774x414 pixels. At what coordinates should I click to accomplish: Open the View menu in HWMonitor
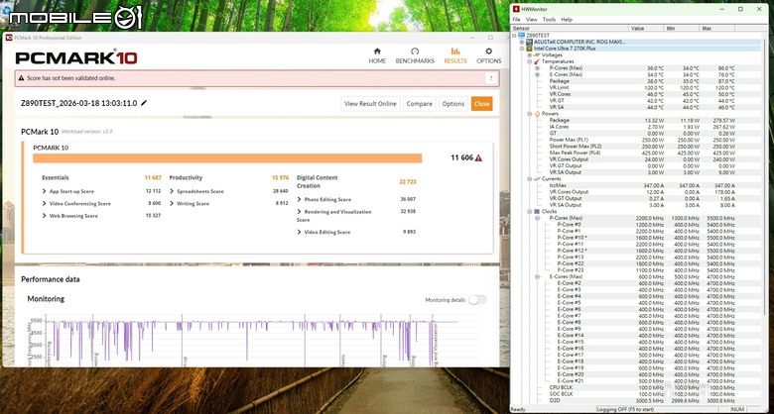tap(531, 19)
